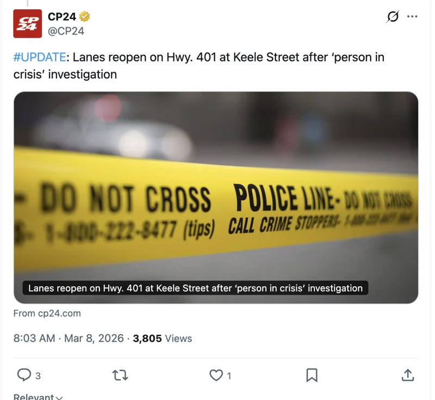Open the 8:03 AM Mar 8, 2026 timestamp
Screen dimensions: 435x400
pyautogui.click(x=69, y=338)
